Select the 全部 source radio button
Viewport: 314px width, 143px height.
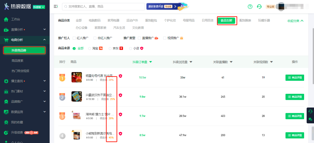tap(74, 48)
